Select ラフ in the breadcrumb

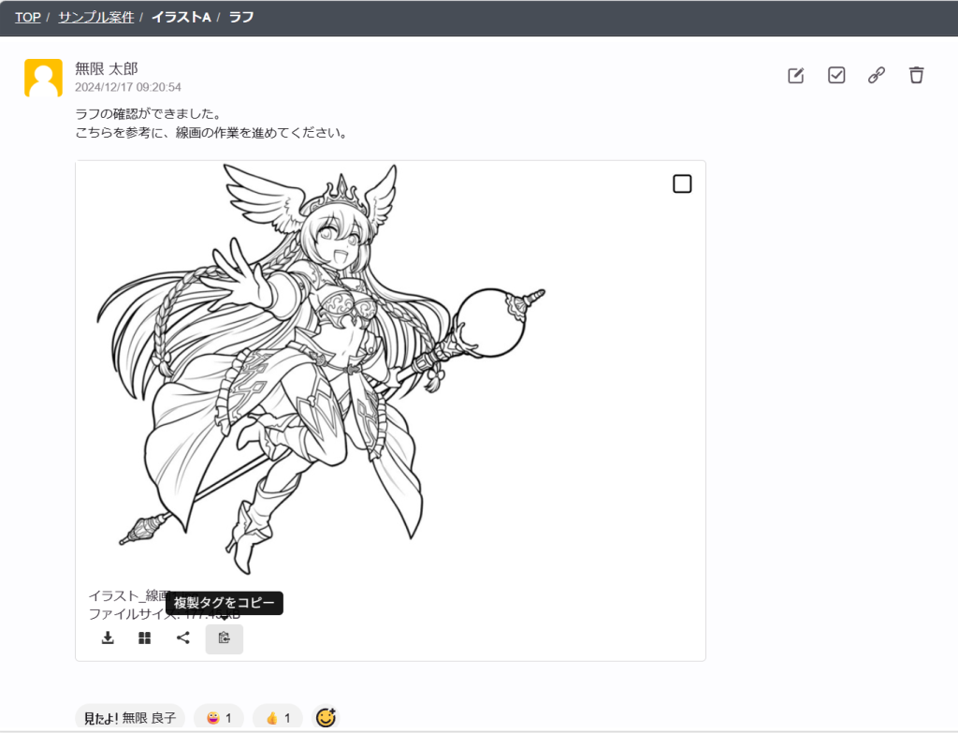241,17
